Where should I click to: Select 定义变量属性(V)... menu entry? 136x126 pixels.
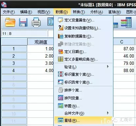(84, 20)
